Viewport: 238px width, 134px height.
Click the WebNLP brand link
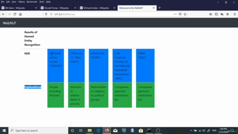[x=9, y=23]
